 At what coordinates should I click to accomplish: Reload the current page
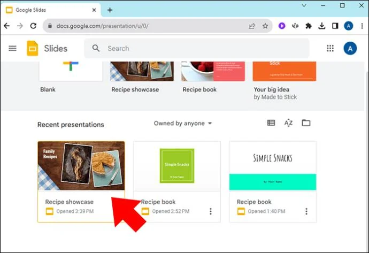coord(33,26)
